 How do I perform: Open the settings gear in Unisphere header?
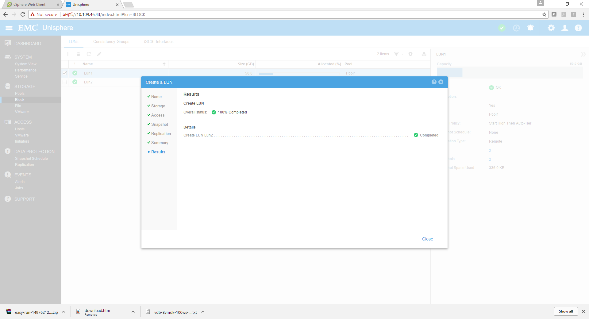[x=551, y=28]
